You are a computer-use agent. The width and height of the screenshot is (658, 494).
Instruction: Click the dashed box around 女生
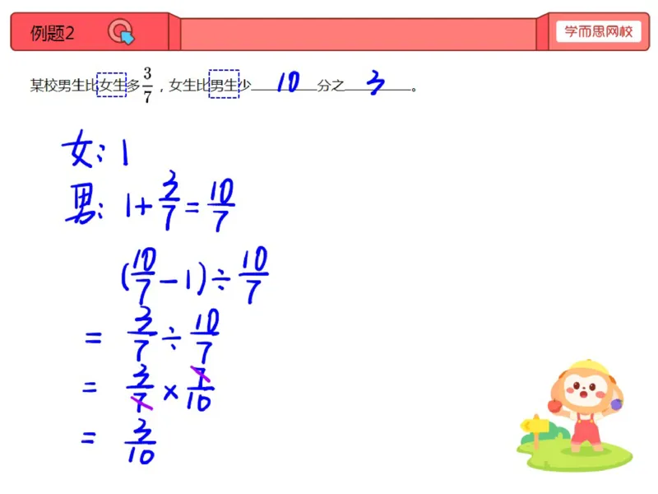112,85
